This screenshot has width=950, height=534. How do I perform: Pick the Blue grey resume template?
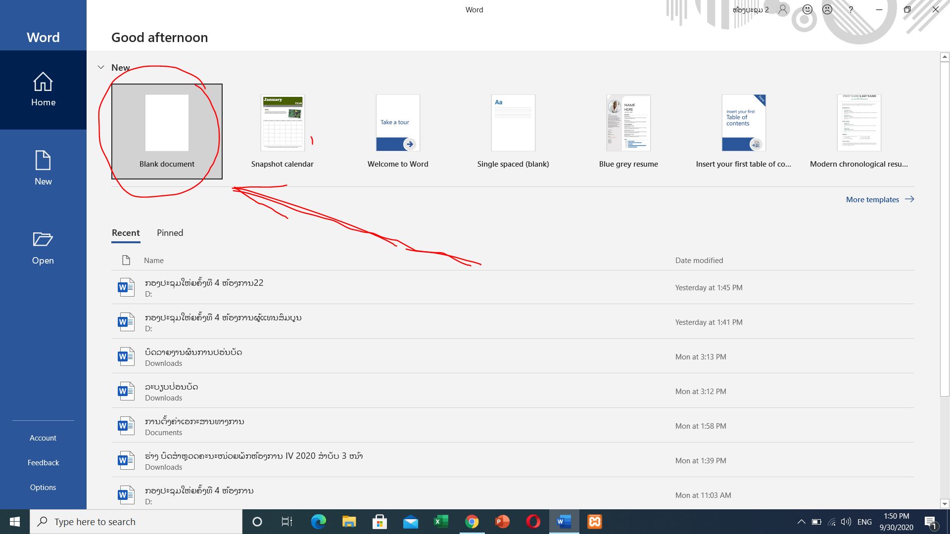pos(628,132)
